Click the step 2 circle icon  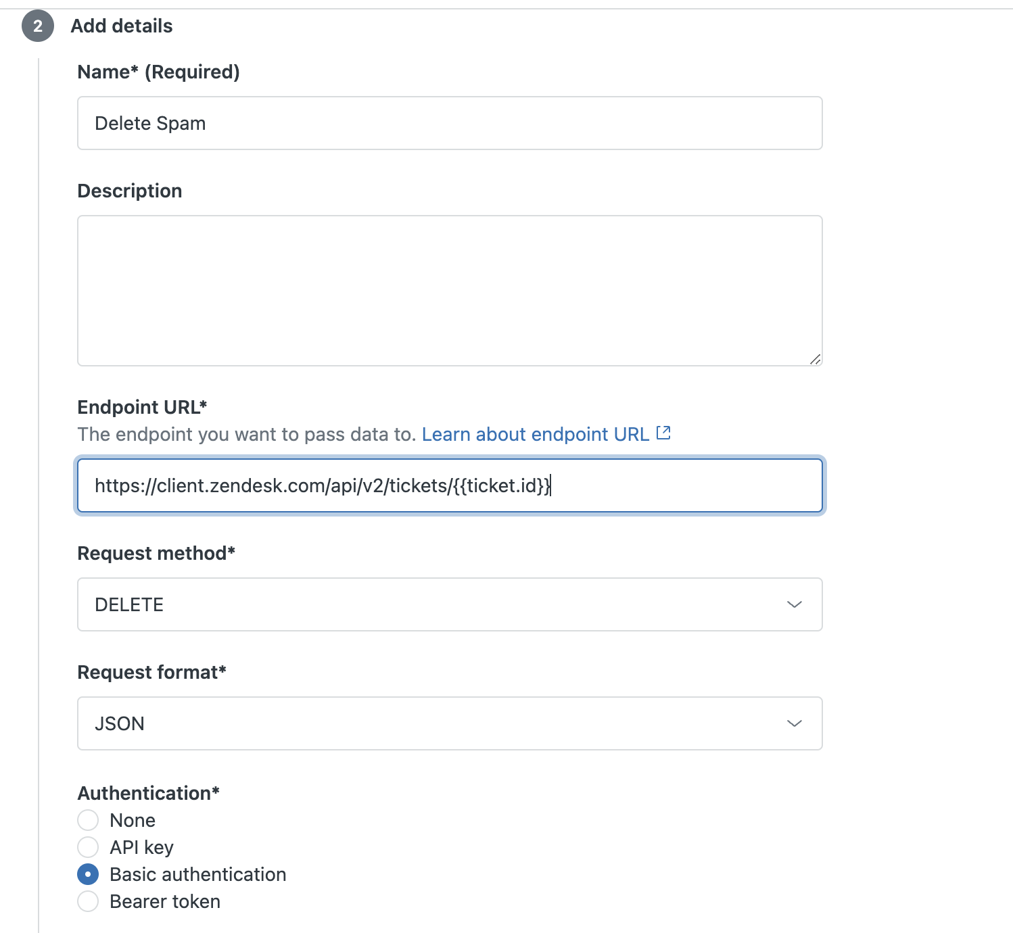(x=38, y=26)
